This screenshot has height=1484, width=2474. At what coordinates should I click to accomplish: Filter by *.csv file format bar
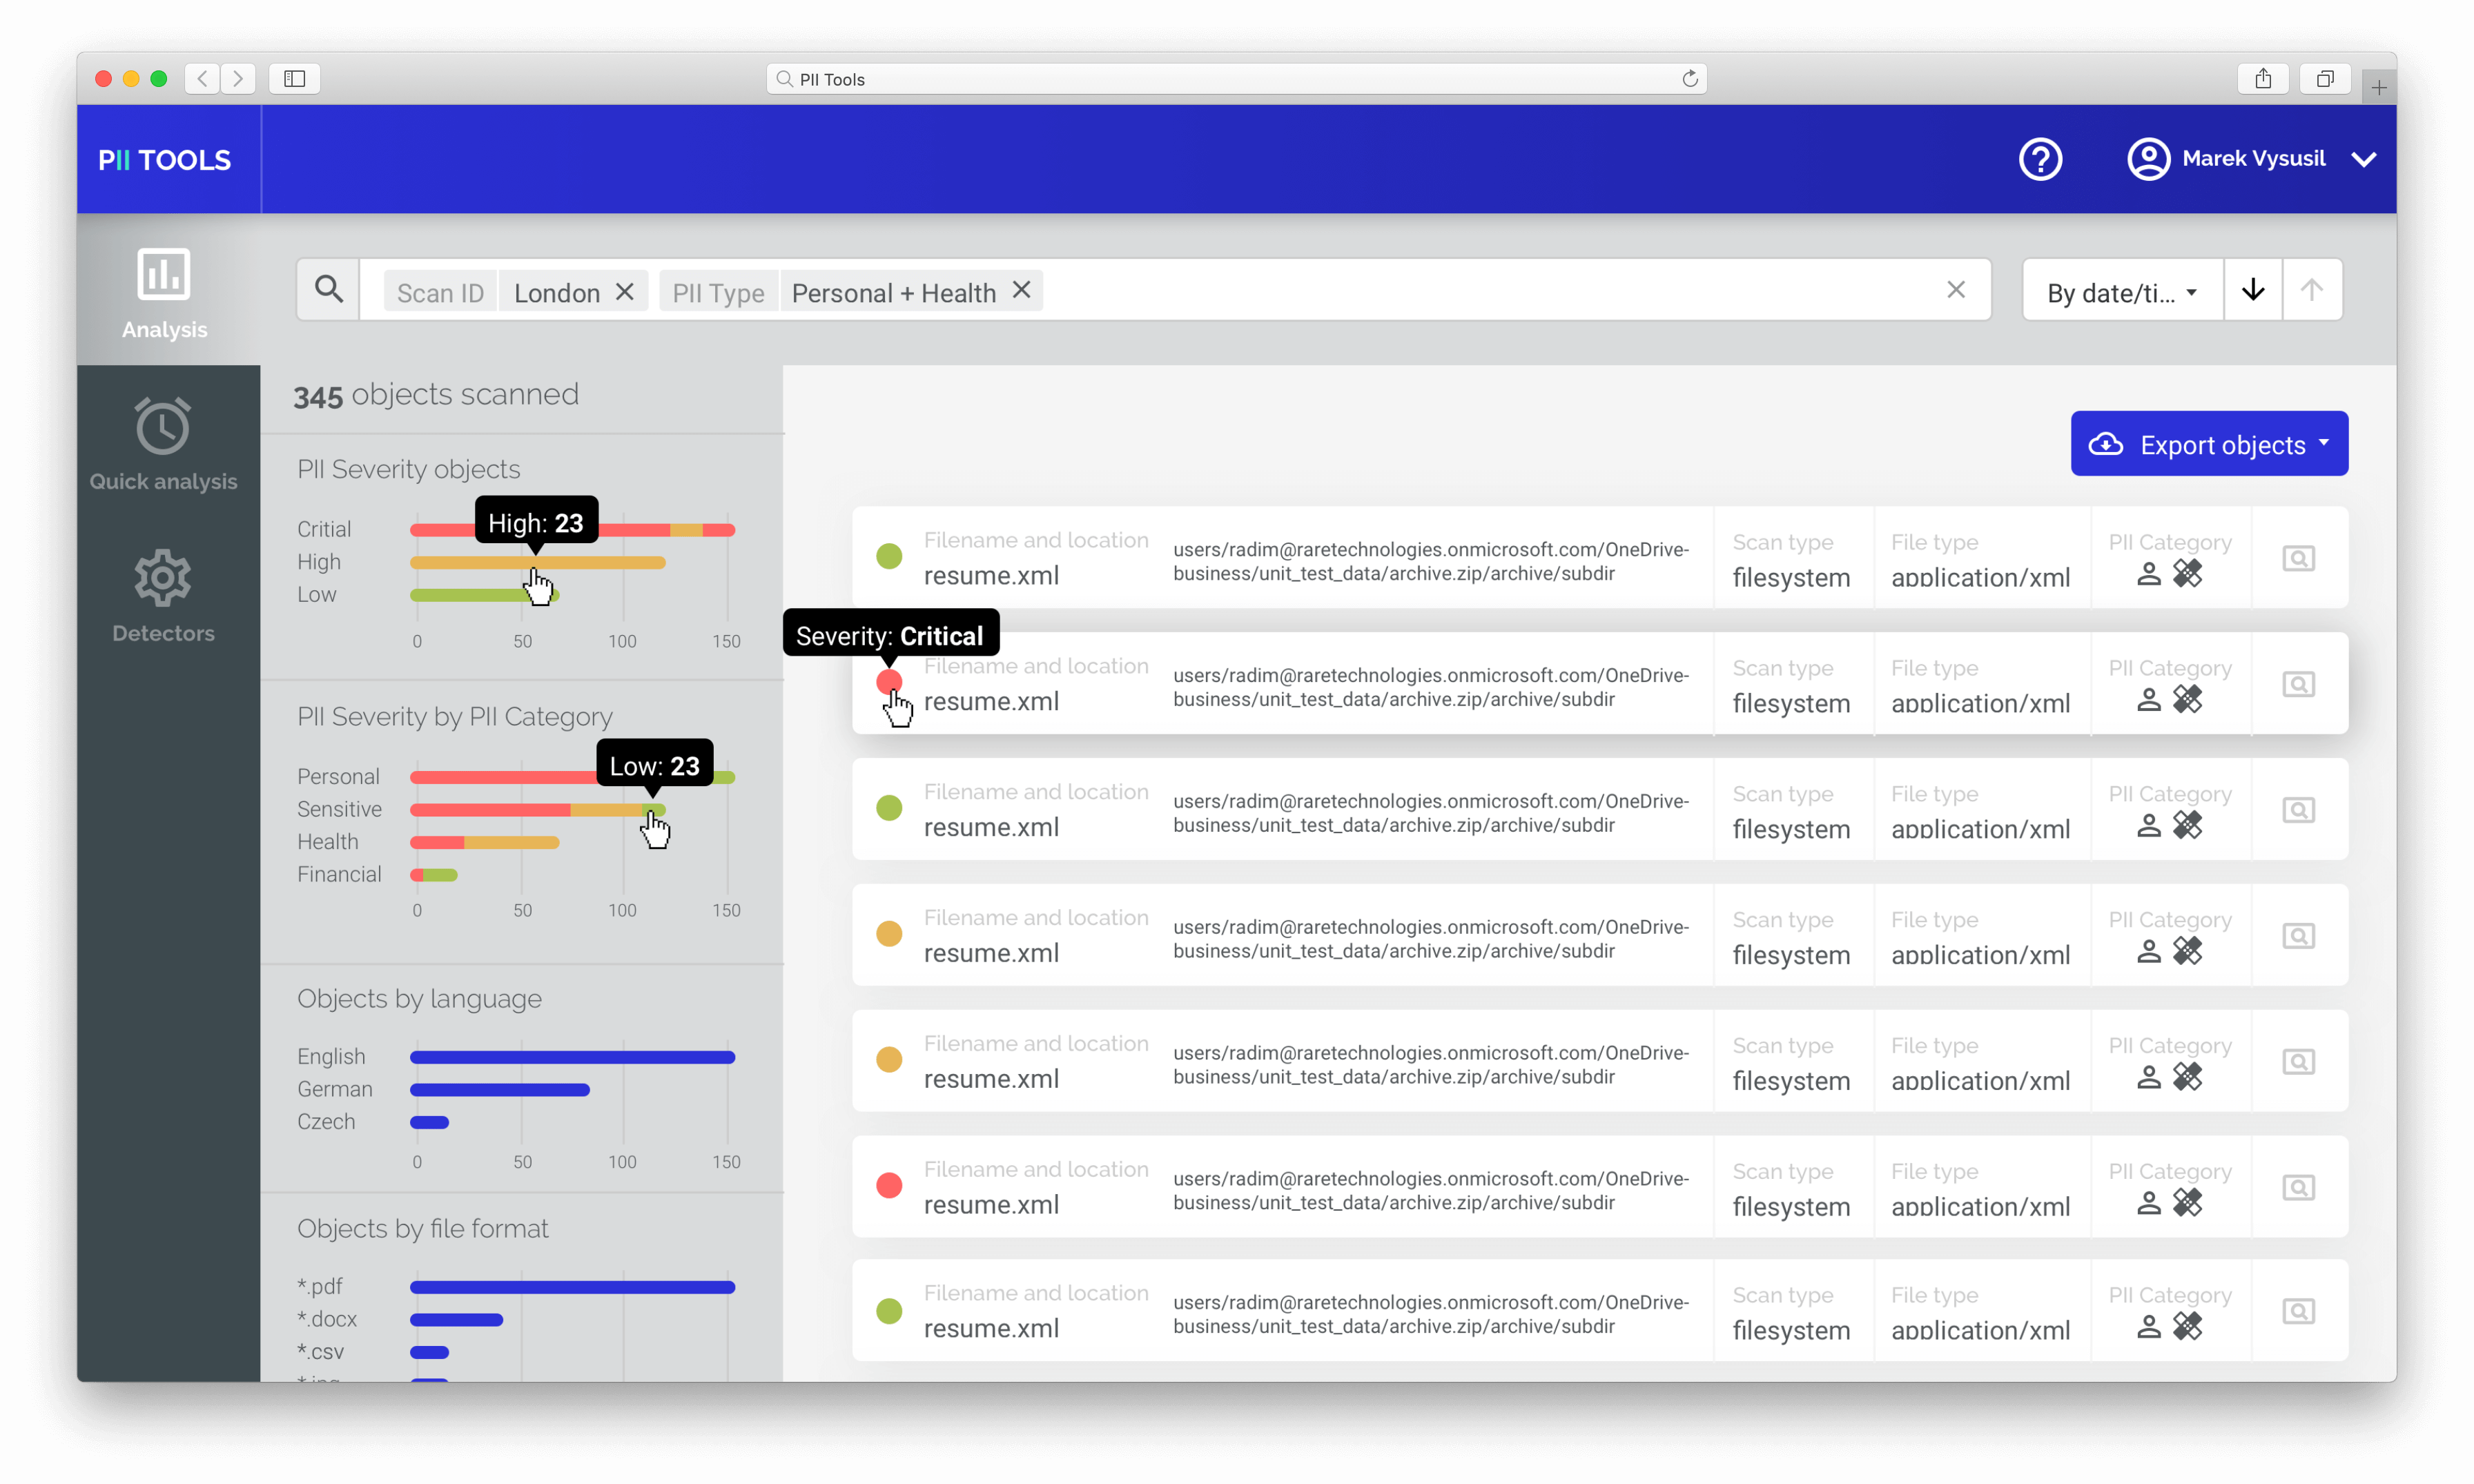[x=430, y=1353]
